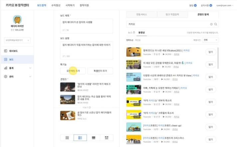Expand the 관리 sidebar section
Screen dimensions: 237x147
17,76
